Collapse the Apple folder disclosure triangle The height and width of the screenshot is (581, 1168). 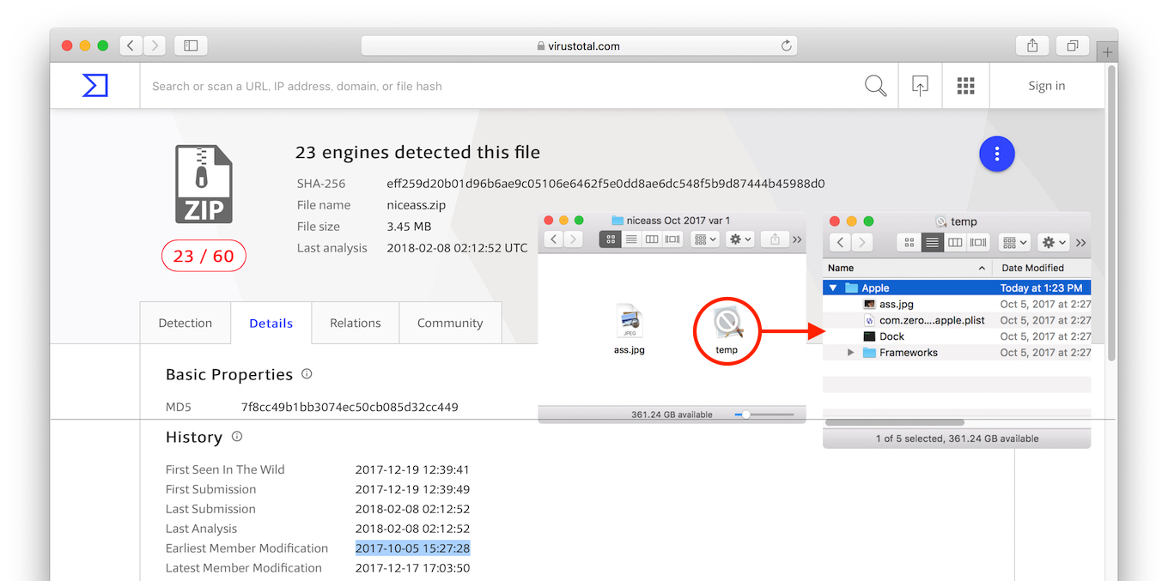click(x=833, y=288)
